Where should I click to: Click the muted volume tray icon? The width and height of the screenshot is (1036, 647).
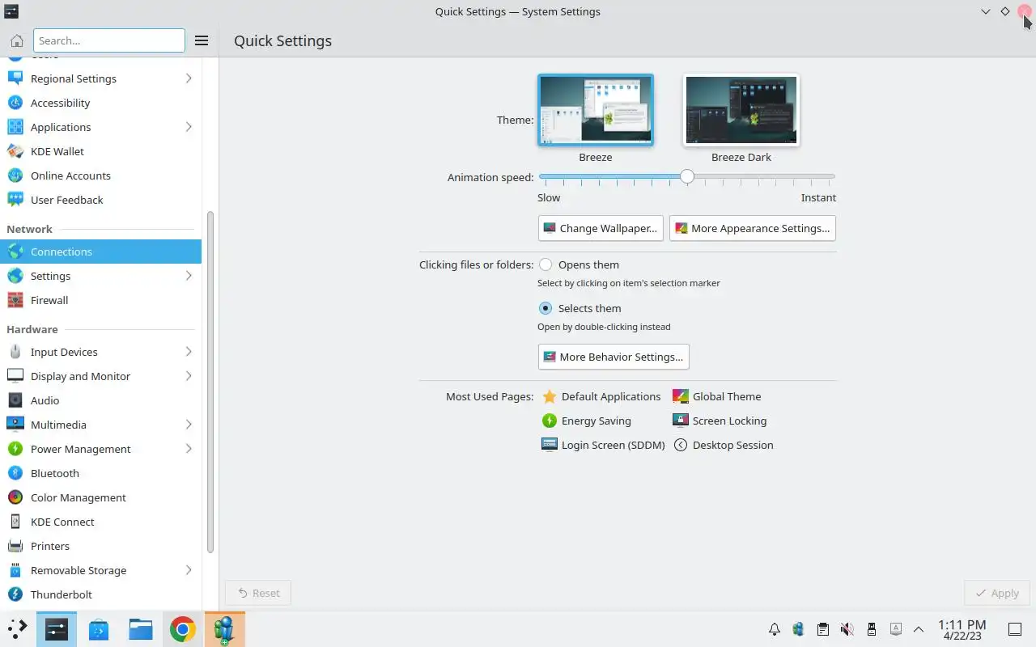pyautogui.click(x=847, y=629)
